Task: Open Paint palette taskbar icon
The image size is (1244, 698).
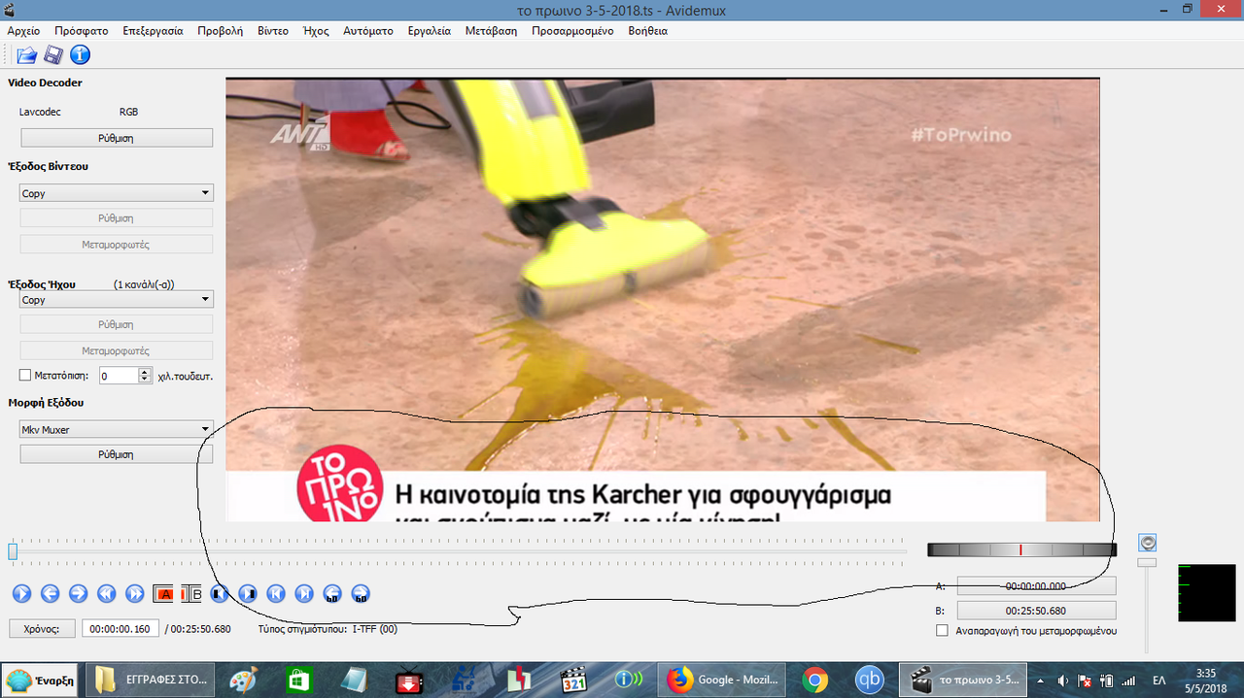Action: tap(243, 681)
